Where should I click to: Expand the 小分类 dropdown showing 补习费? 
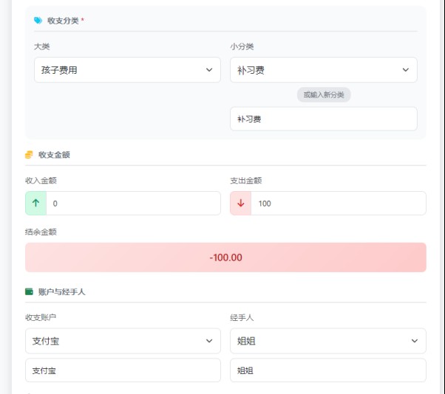tap(323, 70)
